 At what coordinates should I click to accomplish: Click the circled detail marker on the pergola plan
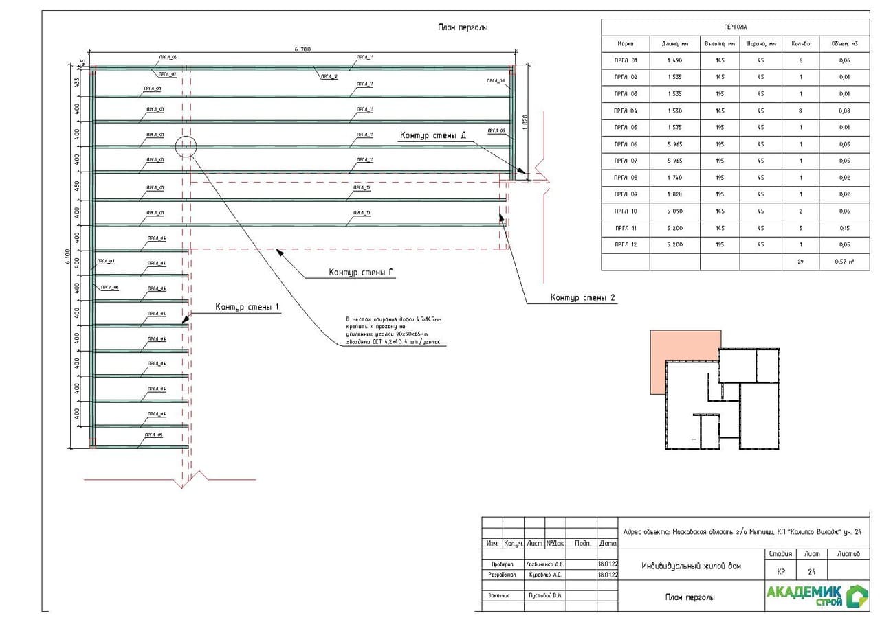coord(186,146)
